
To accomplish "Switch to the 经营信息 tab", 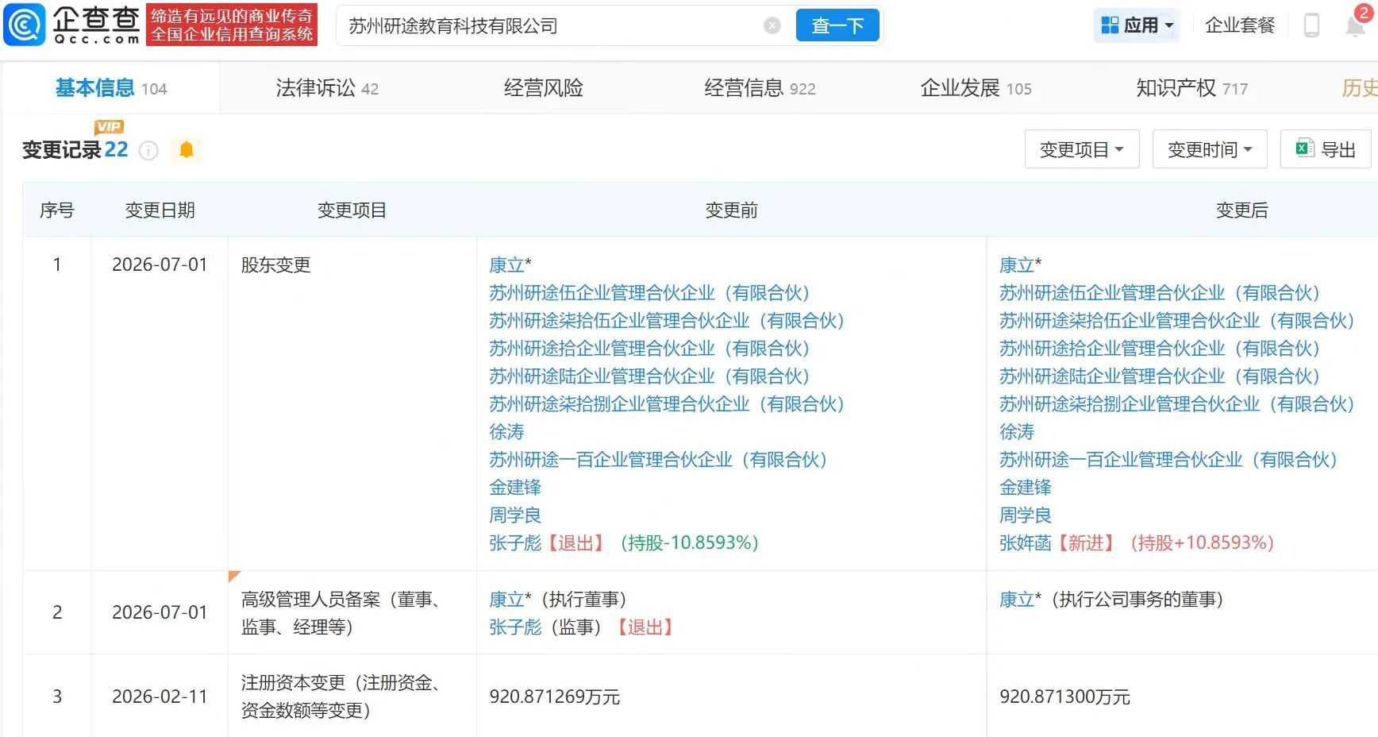I will [760, 88].
